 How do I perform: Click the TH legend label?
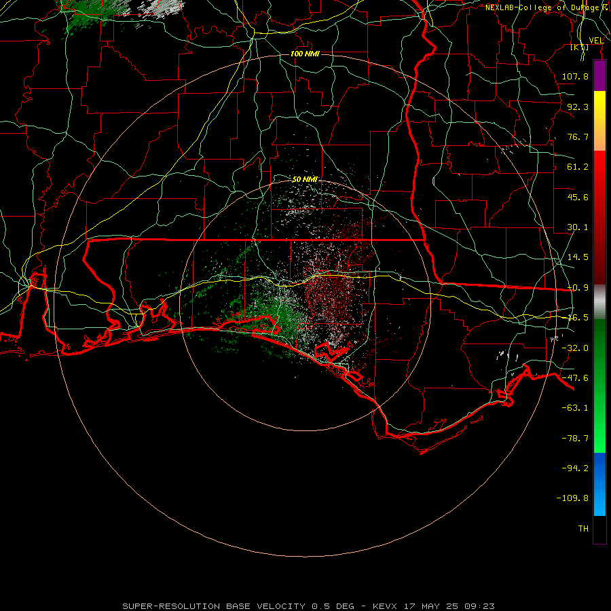[583, 529]
